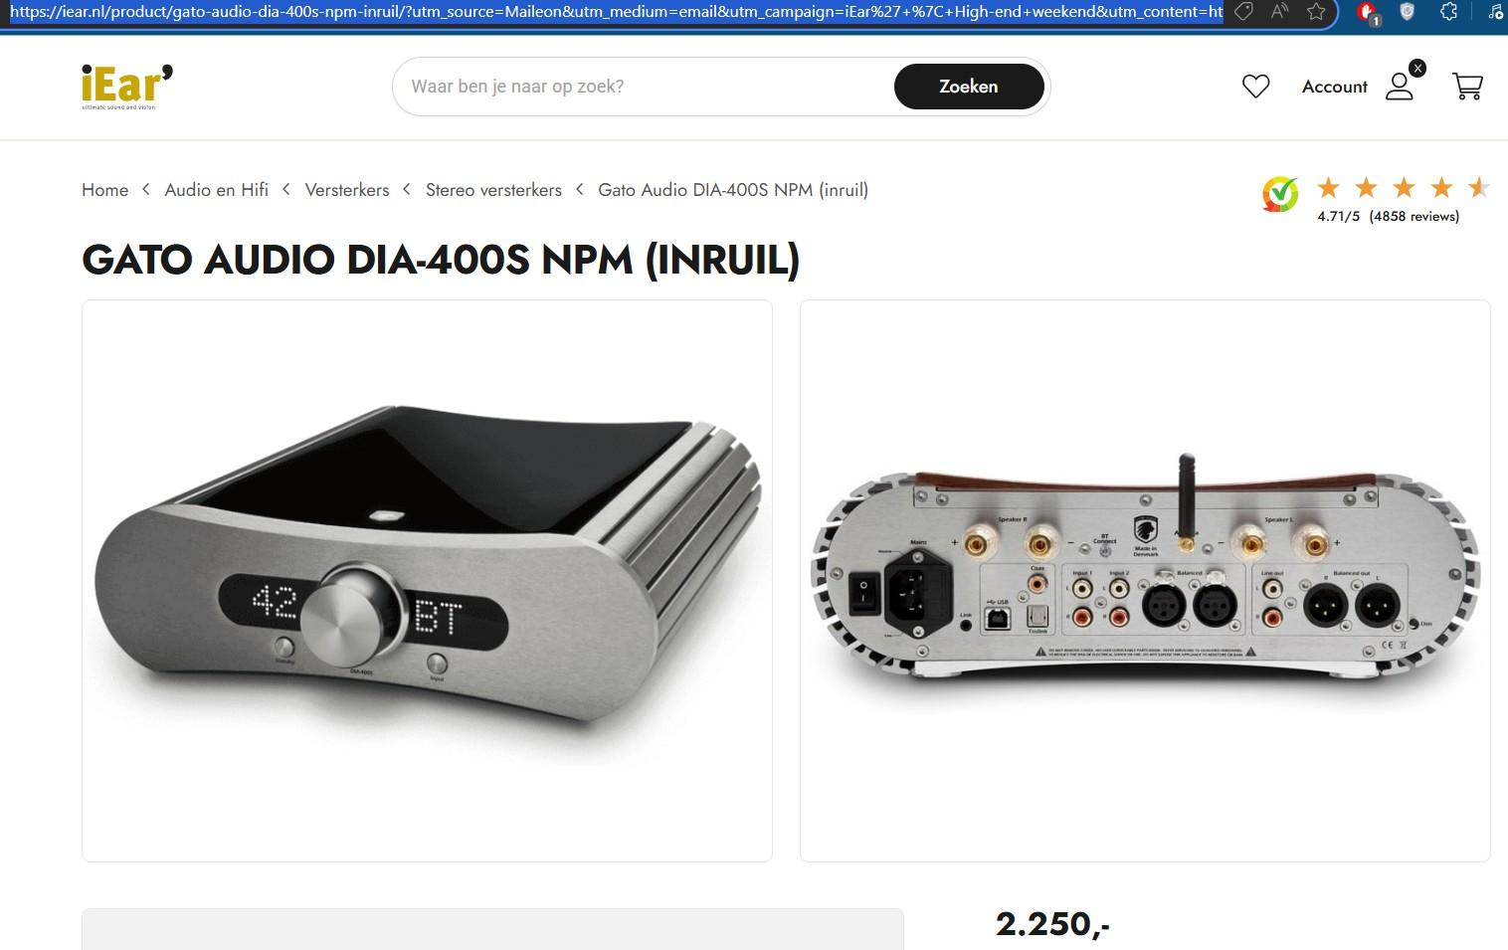Navigate to Versterkers breadcrumb
1508x950 pixels.
(347, 190)
